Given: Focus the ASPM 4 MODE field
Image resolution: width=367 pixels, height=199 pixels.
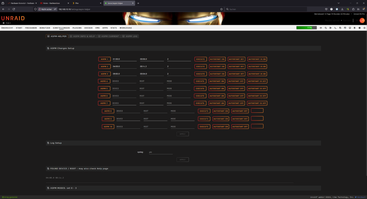Looking at the screenshot, I should tap(179, 81).
